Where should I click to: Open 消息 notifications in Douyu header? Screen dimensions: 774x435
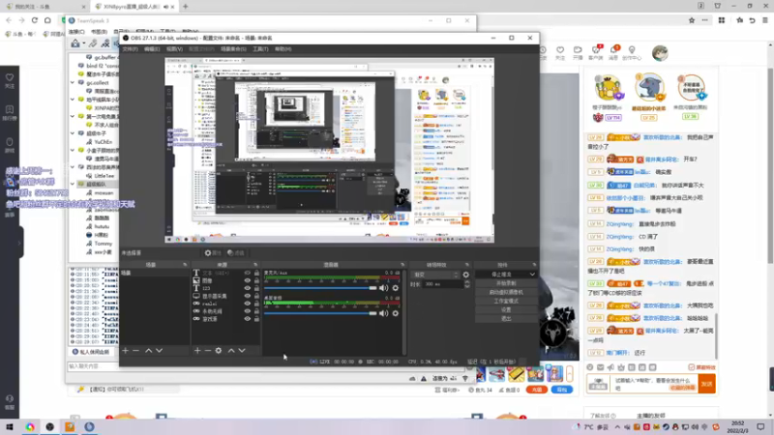coord(613,52)
